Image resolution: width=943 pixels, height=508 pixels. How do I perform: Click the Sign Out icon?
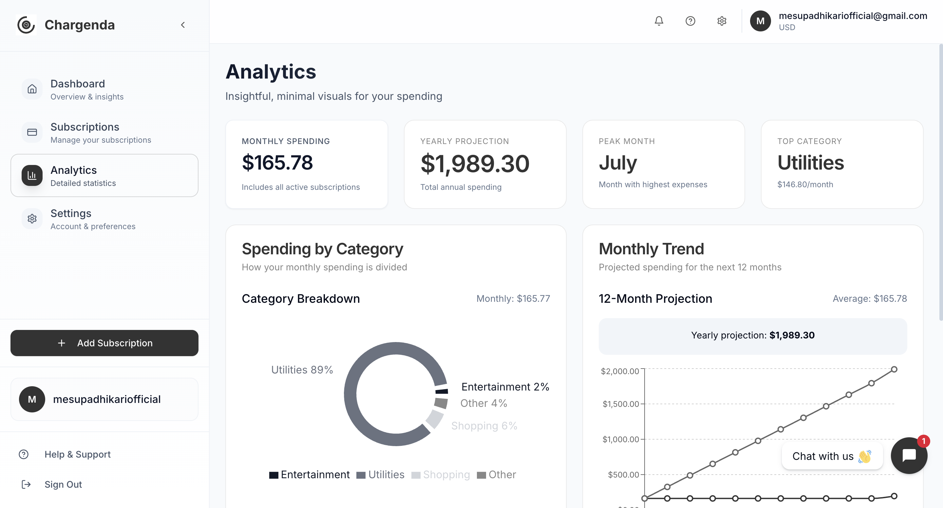point(26,484)
